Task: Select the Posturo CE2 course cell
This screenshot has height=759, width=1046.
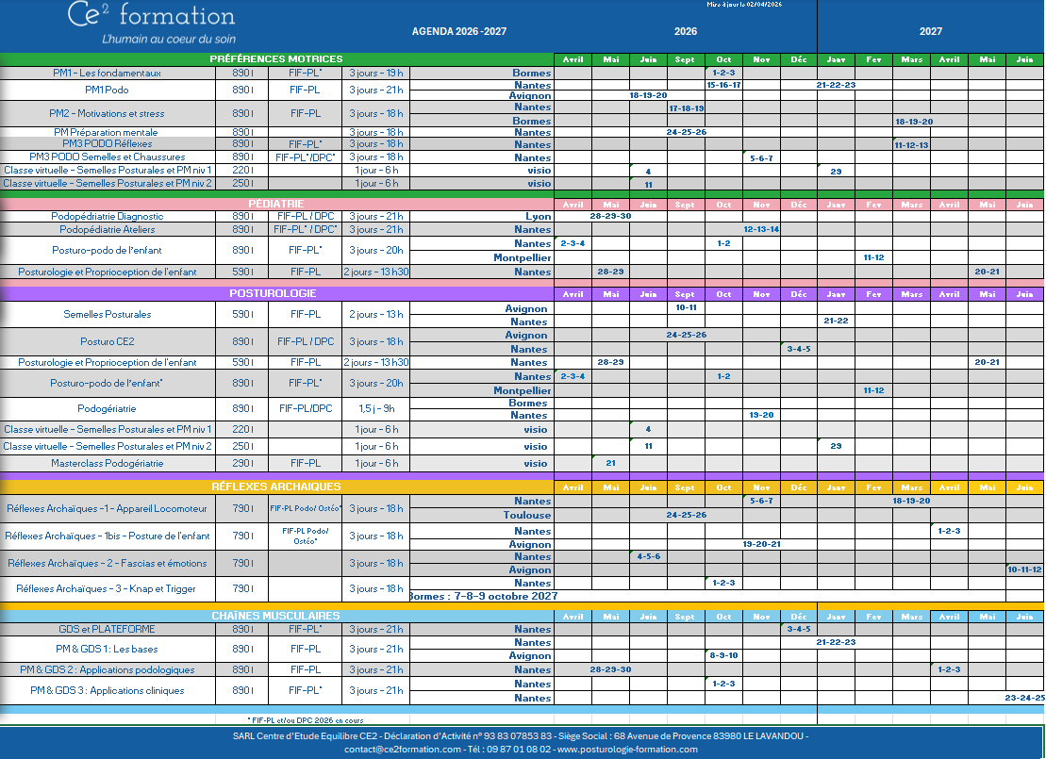Action: pos(107,341)
